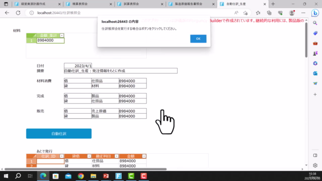Open File Explorer from taskbar
The width and height of the screenshot is (322, 181).
click(93, 176)
